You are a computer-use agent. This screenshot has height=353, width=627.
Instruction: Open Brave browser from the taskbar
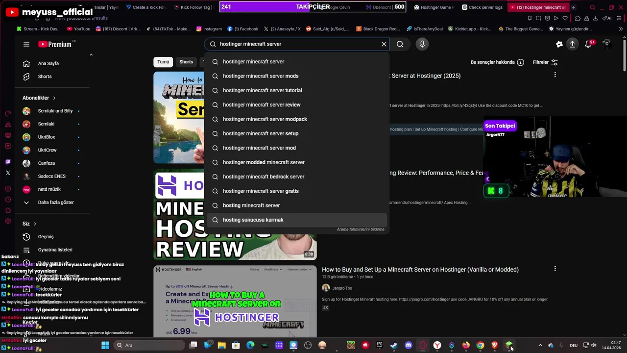point(495,345)
